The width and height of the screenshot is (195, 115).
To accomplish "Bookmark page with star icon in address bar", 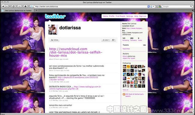I will [151, 7].
